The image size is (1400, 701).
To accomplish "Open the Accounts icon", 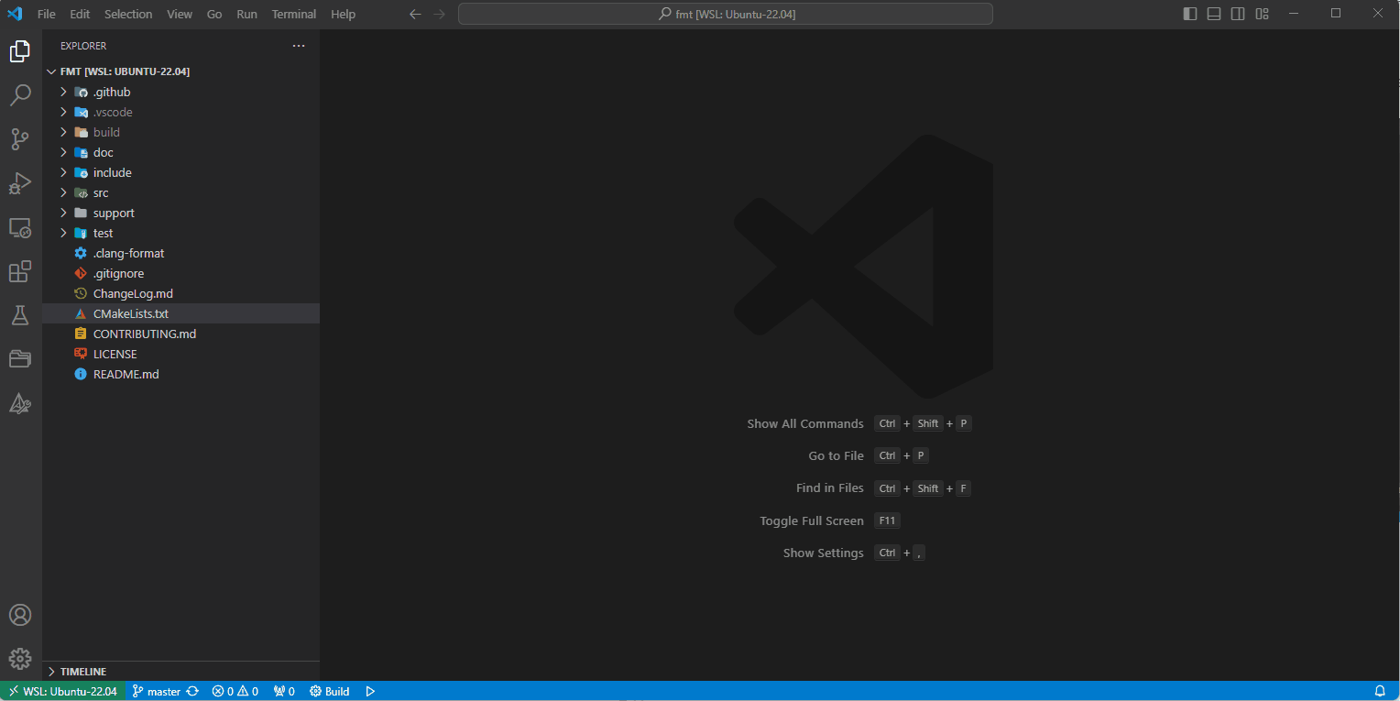I will 20,615.
